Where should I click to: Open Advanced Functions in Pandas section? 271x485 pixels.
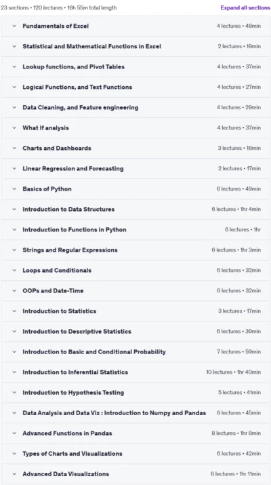point(135,433)
